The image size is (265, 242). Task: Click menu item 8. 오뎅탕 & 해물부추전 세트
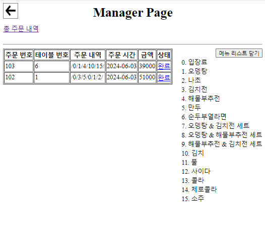pyautogui.click(x=222, y=135)
